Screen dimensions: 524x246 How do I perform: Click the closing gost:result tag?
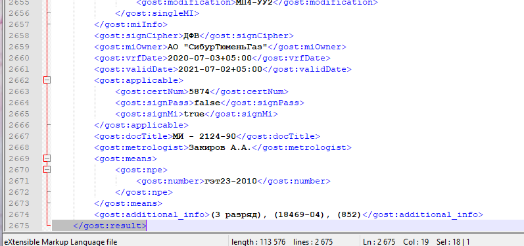[110, 226]
